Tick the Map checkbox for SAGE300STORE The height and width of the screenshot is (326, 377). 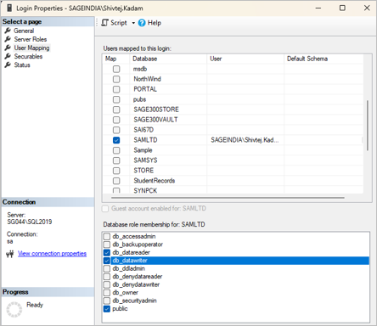click(116, 110)
